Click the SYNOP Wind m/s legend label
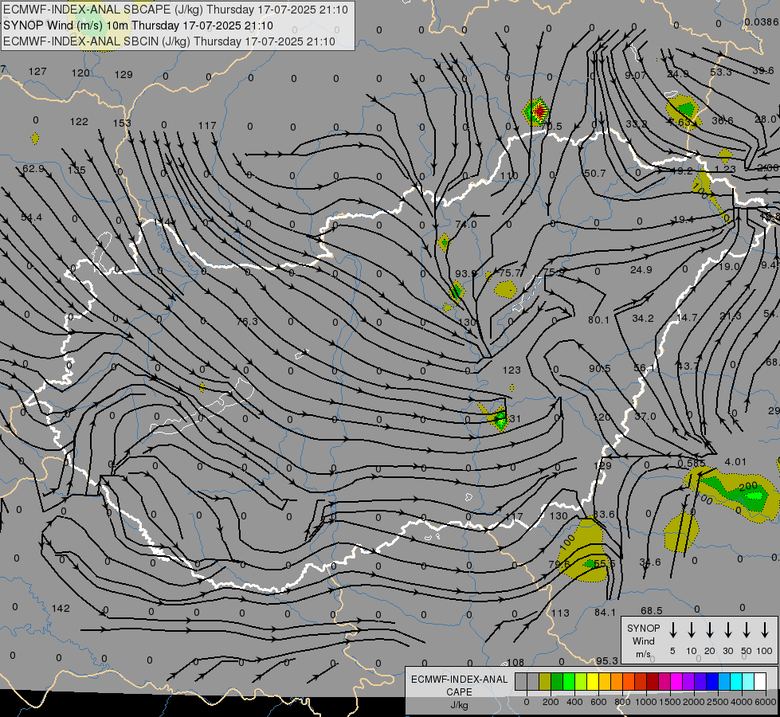Image resolution: width=780 pixels, height=717 pixels. pos(643,641)
